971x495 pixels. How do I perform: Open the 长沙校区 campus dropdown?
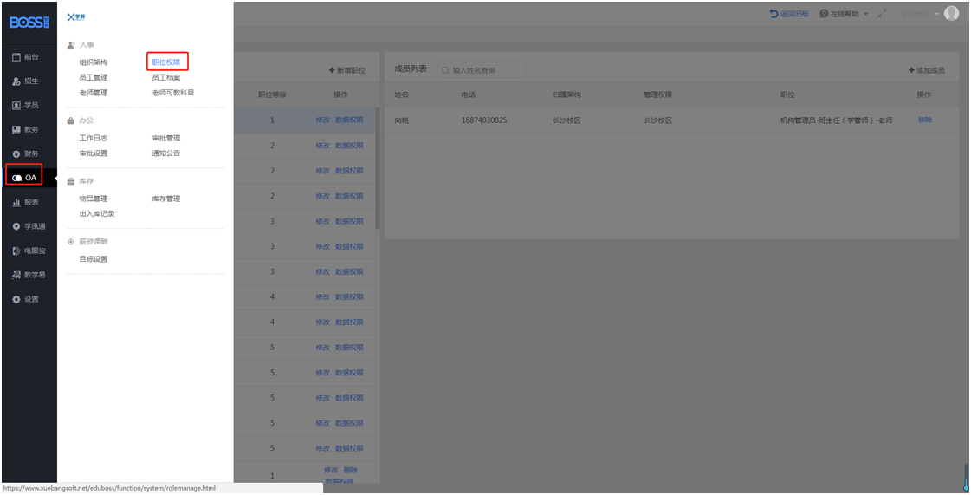(x=920, y=14)
